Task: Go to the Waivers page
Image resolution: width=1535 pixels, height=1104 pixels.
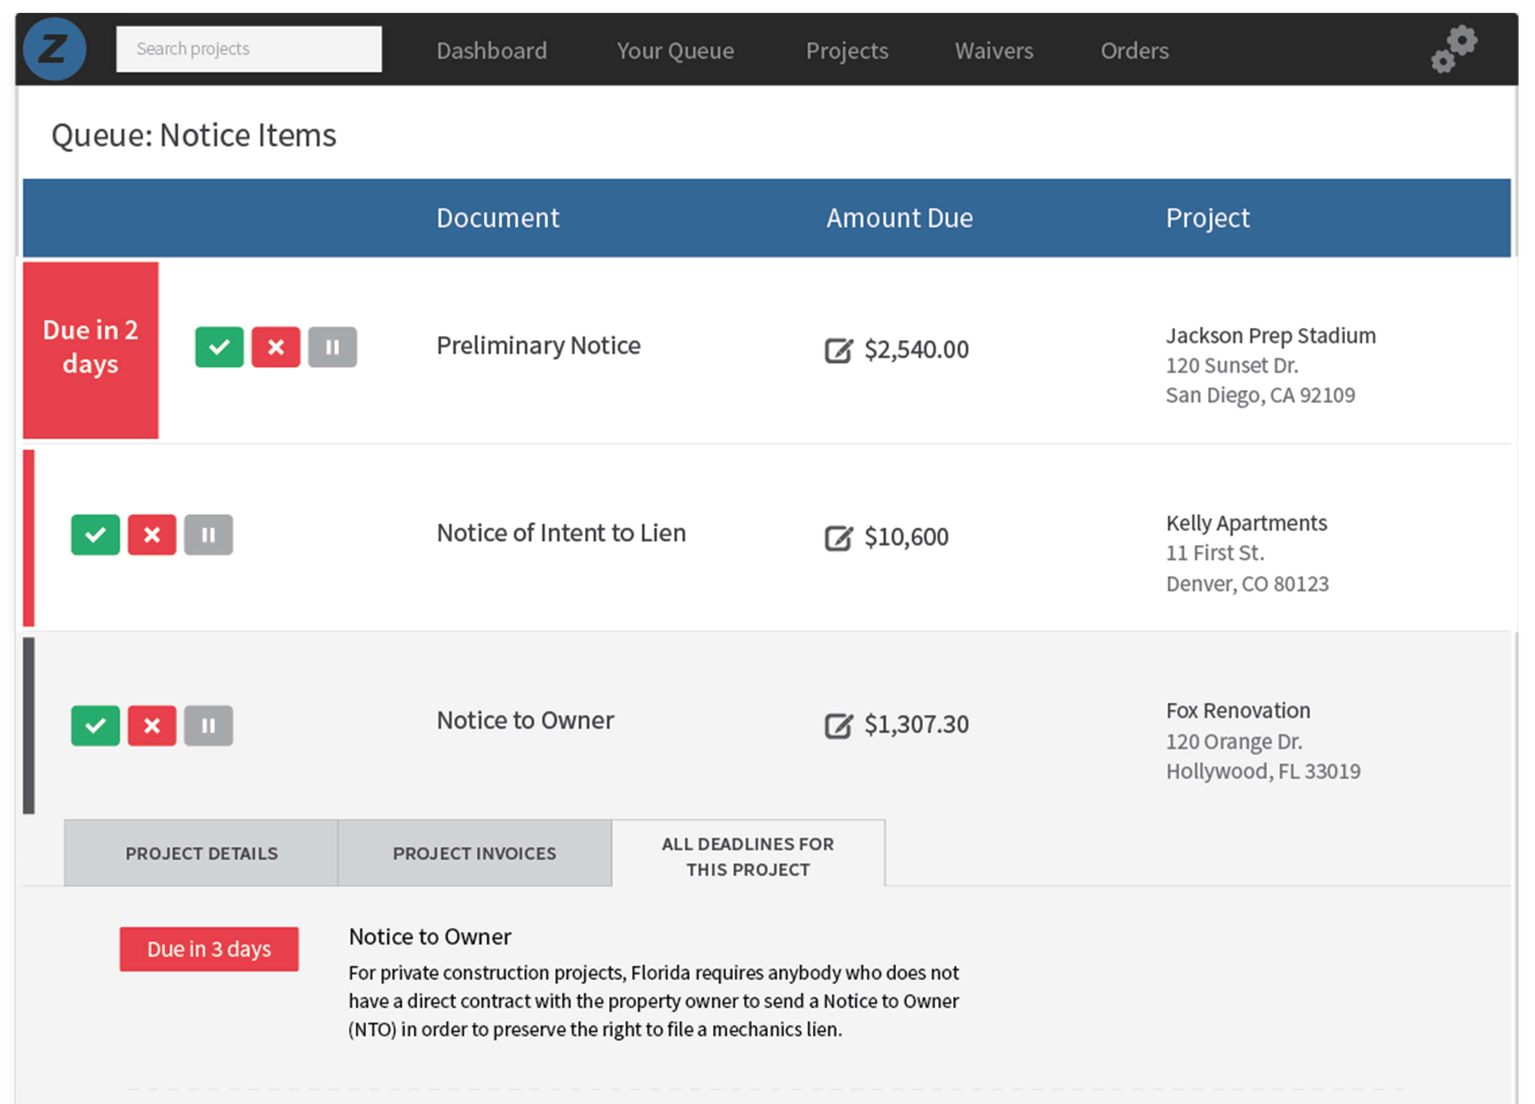Action: (993, 51)
